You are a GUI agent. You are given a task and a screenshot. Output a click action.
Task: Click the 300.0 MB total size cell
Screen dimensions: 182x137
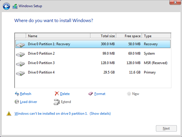tap(108, 44)
